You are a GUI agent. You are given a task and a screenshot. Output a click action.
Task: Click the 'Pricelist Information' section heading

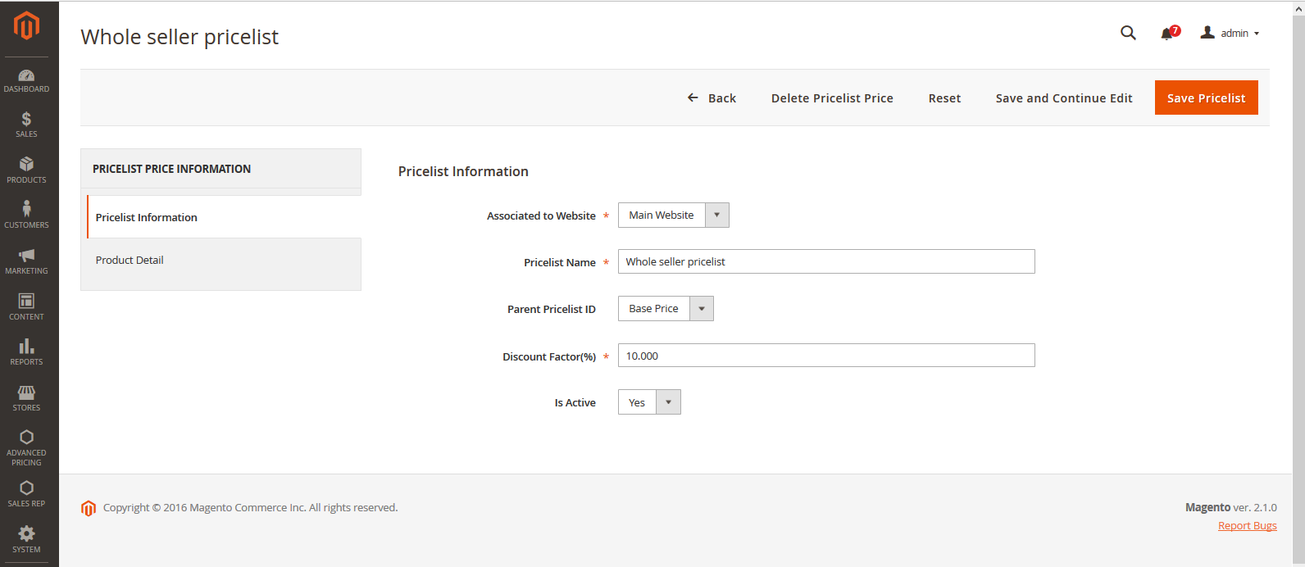click(463, 171)
